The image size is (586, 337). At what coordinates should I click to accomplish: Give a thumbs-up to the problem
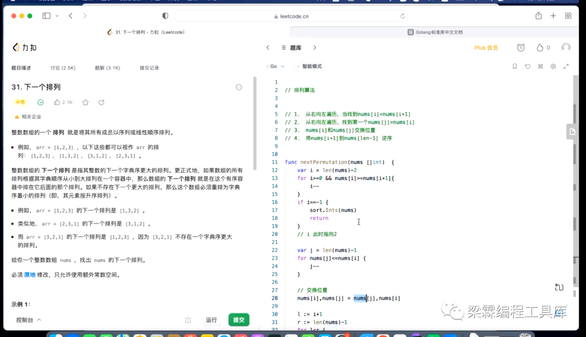pyautogui.click(x=58, y=102)
